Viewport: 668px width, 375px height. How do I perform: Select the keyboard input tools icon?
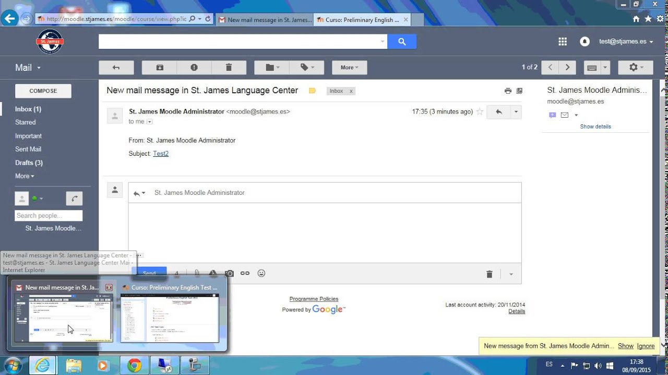(x=592, y=67)
